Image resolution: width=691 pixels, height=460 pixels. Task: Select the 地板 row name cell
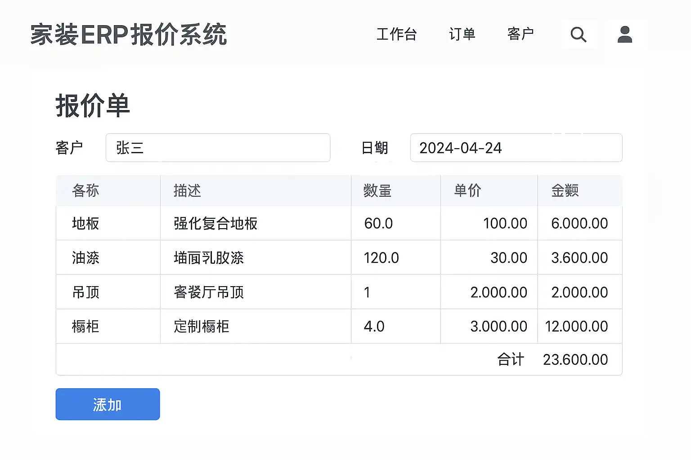pyautogui.click(x=85, y=223)
